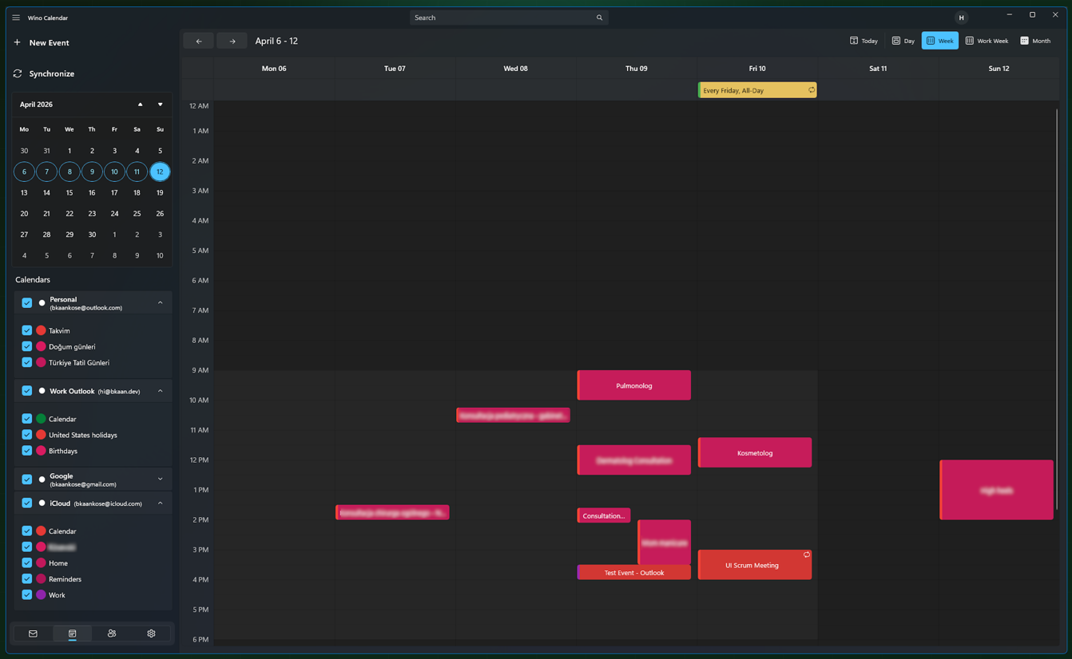Open contacts icon in bottom bar
1072x659 pixels.
(112, 633)
